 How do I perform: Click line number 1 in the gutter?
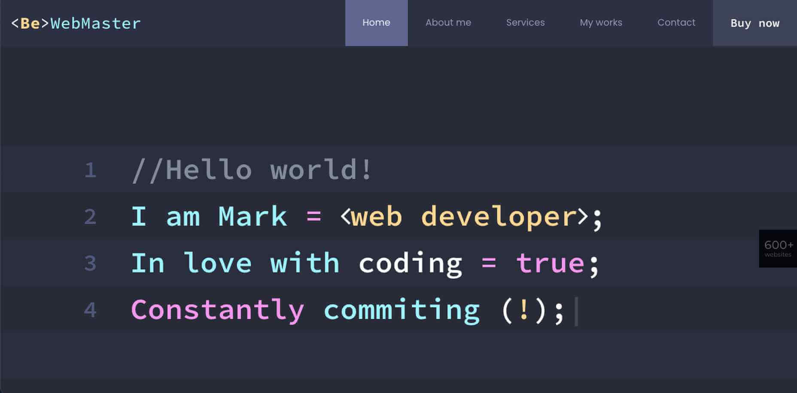pyautogui.click(x=90, y=170)
